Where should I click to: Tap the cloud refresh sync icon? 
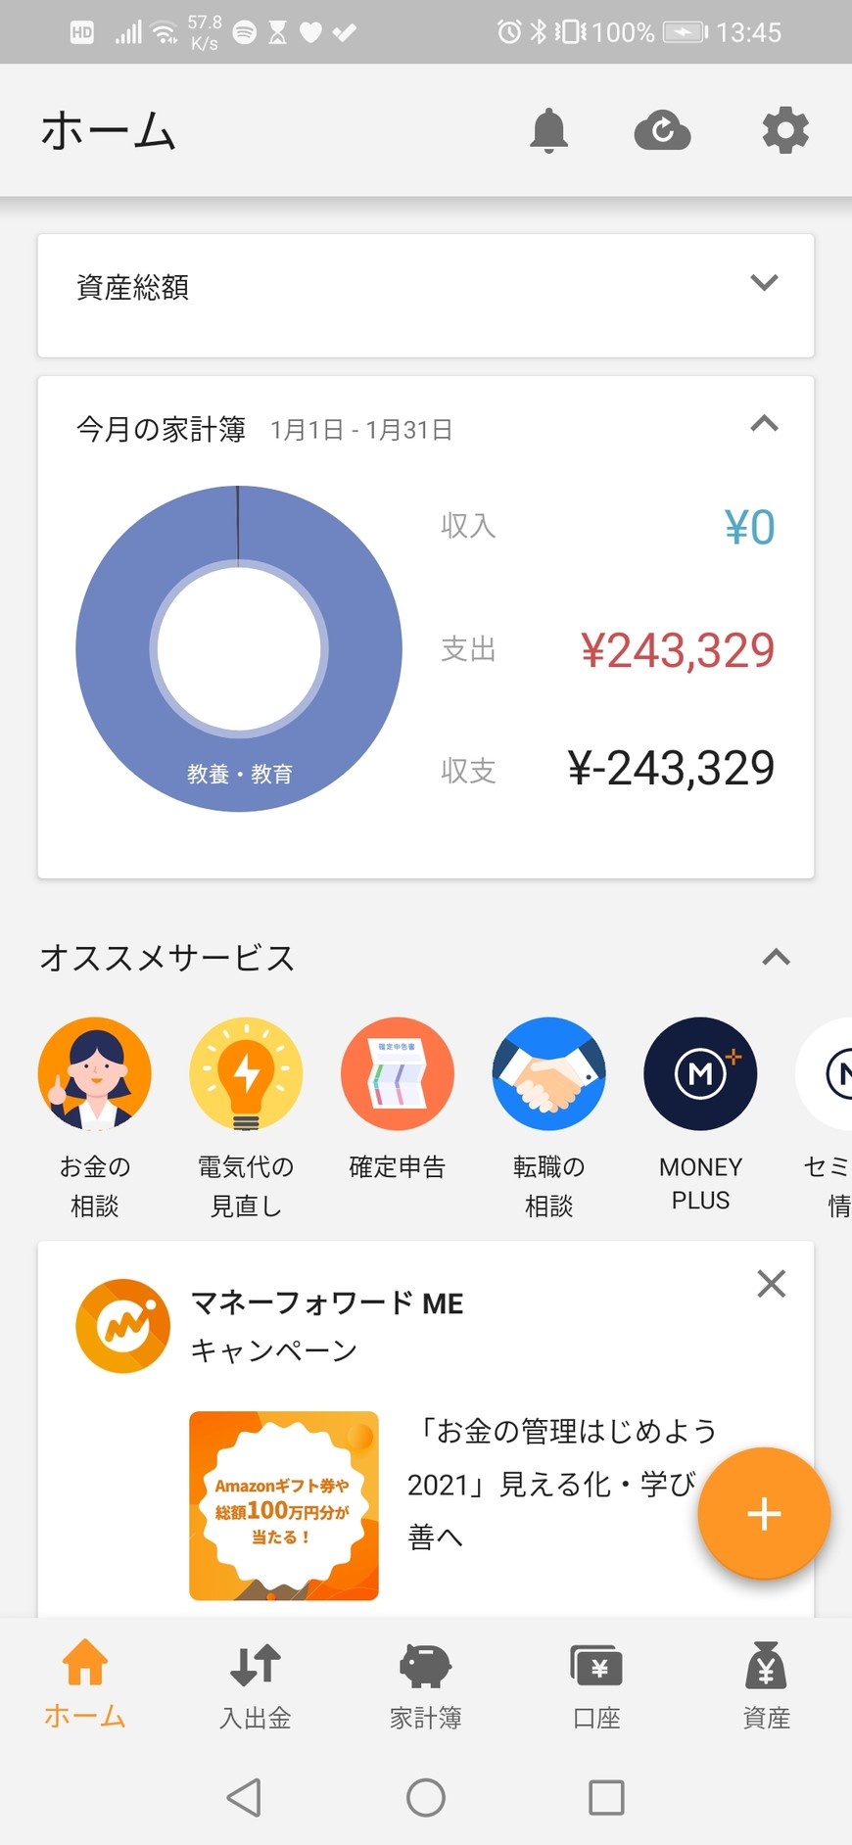663,131
